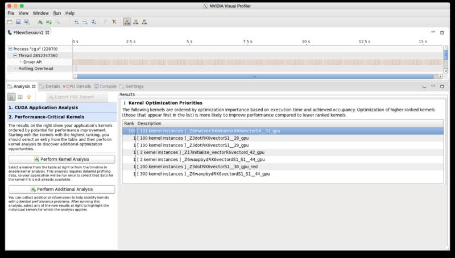Image resolution: width=455 pixels, height=258 pixels.
Task: Select the 300 instances waxpby kernel row
Action: pyautogui.click(x=283, y=174)
